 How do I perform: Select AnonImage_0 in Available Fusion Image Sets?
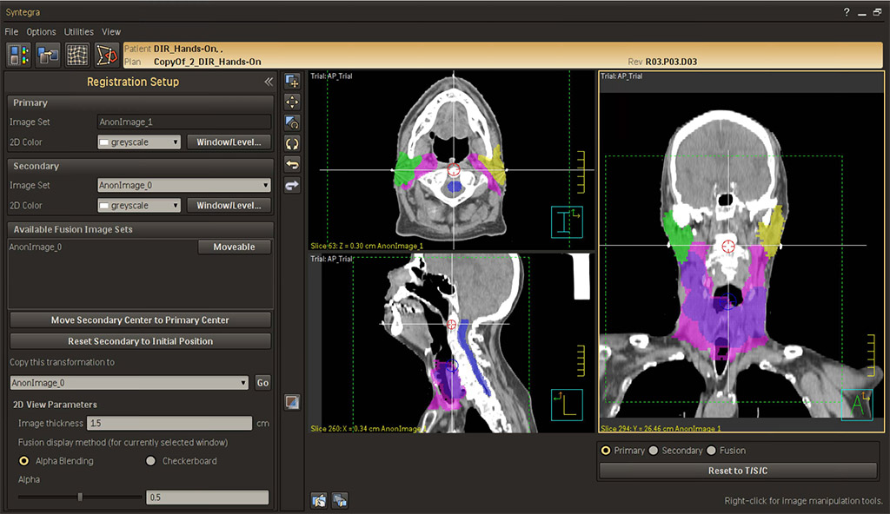pyautogui.click(x=35, y=247)
